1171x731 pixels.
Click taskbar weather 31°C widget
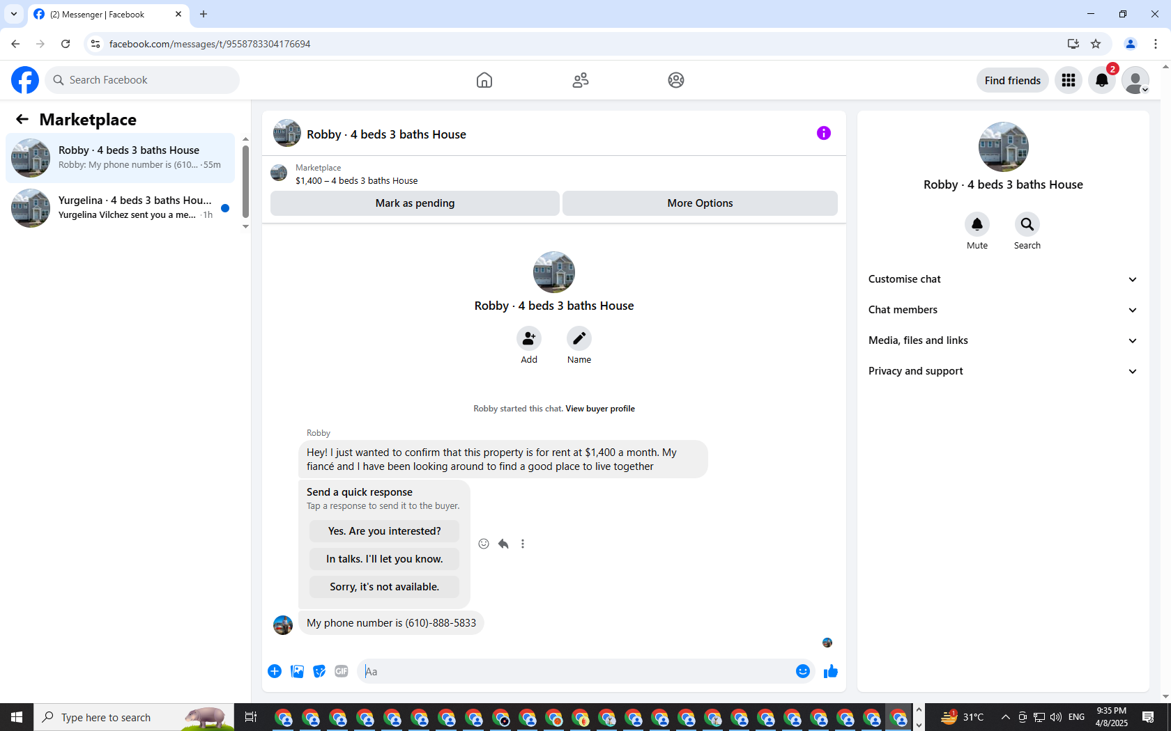962,717
